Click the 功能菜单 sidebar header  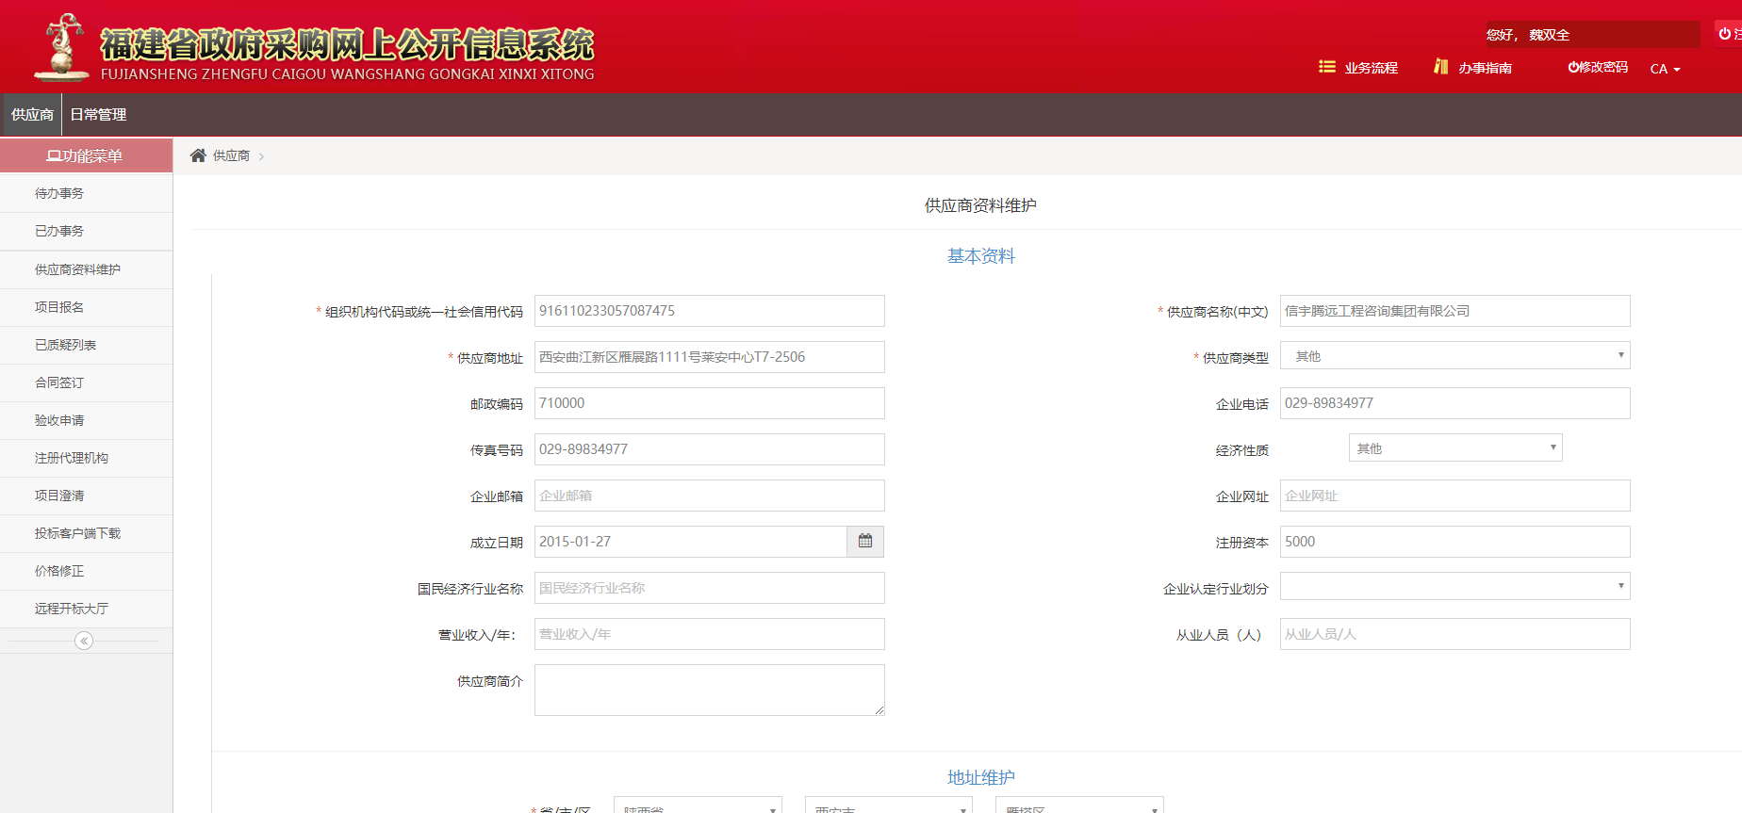click(x=86, y=155)
